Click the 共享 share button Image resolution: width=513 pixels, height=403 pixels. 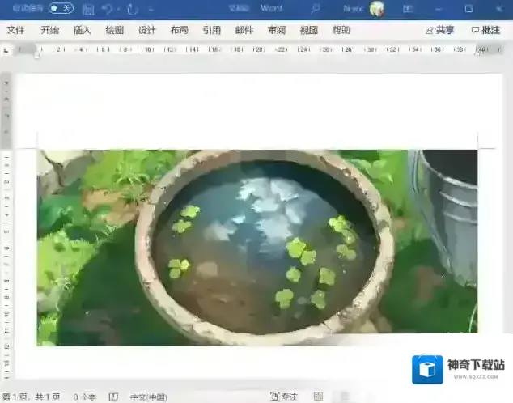439,30
